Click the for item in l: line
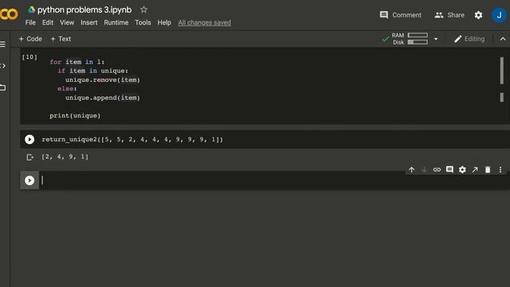 (x=77, y=62)
